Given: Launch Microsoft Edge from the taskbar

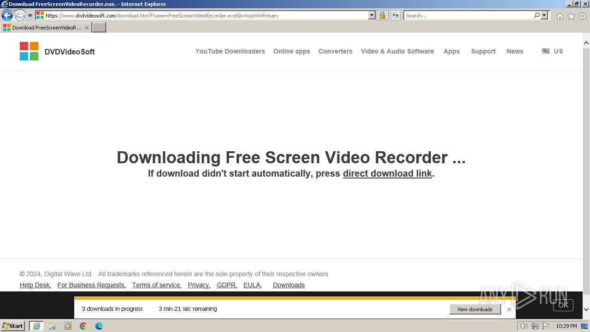Looking at the screenshot, I should pyautogui.click(x=99, y=326).
